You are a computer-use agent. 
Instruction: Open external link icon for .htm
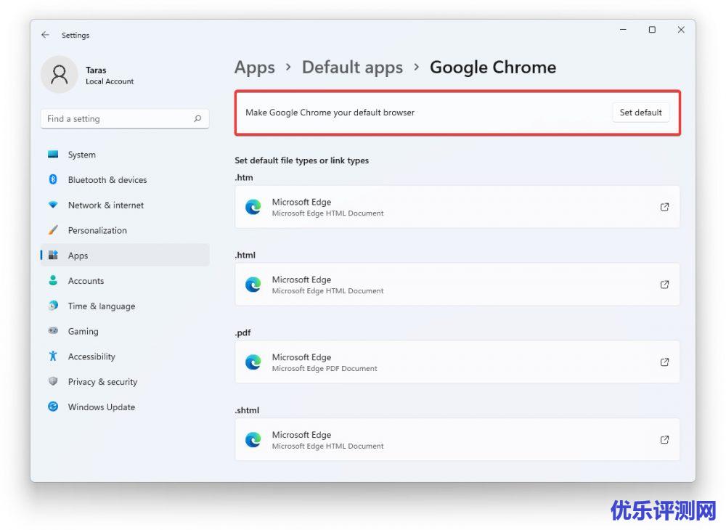click(664, 207)
